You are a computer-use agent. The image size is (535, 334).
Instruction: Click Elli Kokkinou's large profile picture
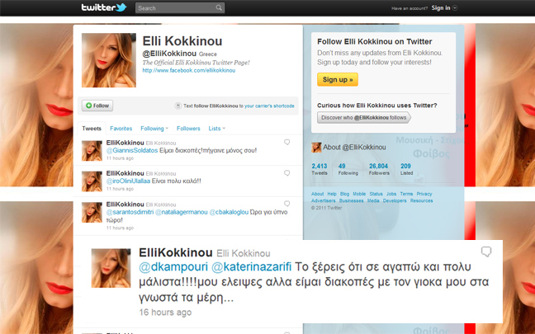tap(108, 62)
